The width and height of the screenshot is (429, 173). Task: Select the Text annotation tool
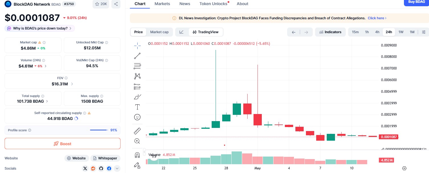point(137,107)
